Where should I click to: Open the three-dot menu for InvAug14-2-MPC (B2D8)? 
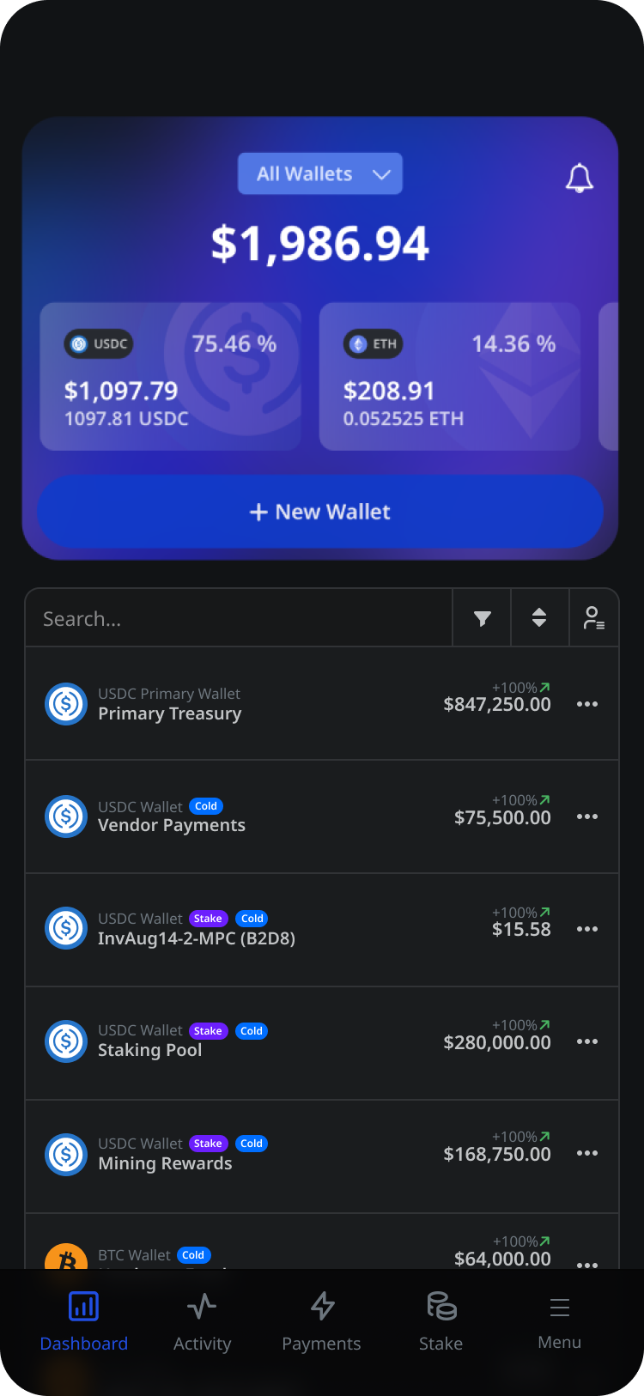coord(587,929)
